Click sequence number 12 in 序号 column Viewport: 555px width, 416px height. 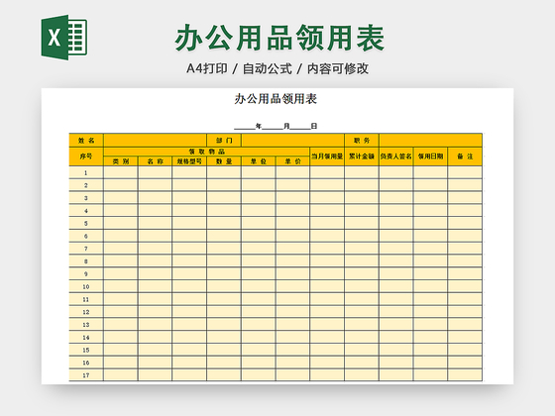pyautogui.click(x=86, y=312)
